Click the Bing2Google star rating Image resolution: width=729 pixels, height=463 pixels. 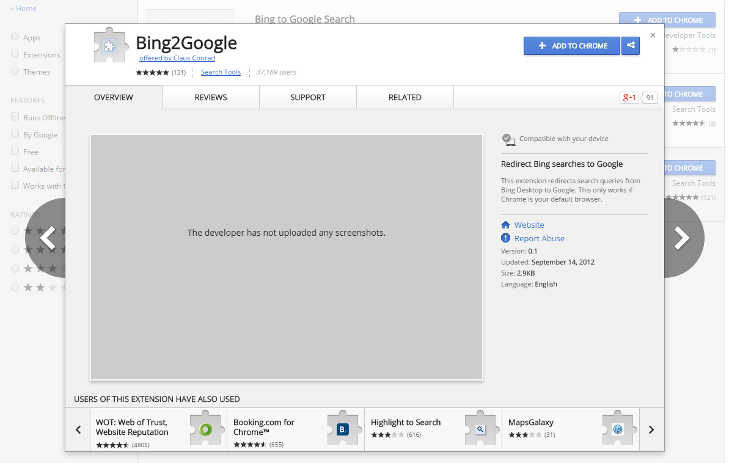coord(152,73)
